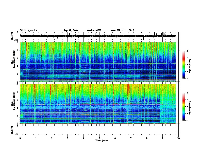Click the '10' tick label on time axis

(x=178, y=138)
